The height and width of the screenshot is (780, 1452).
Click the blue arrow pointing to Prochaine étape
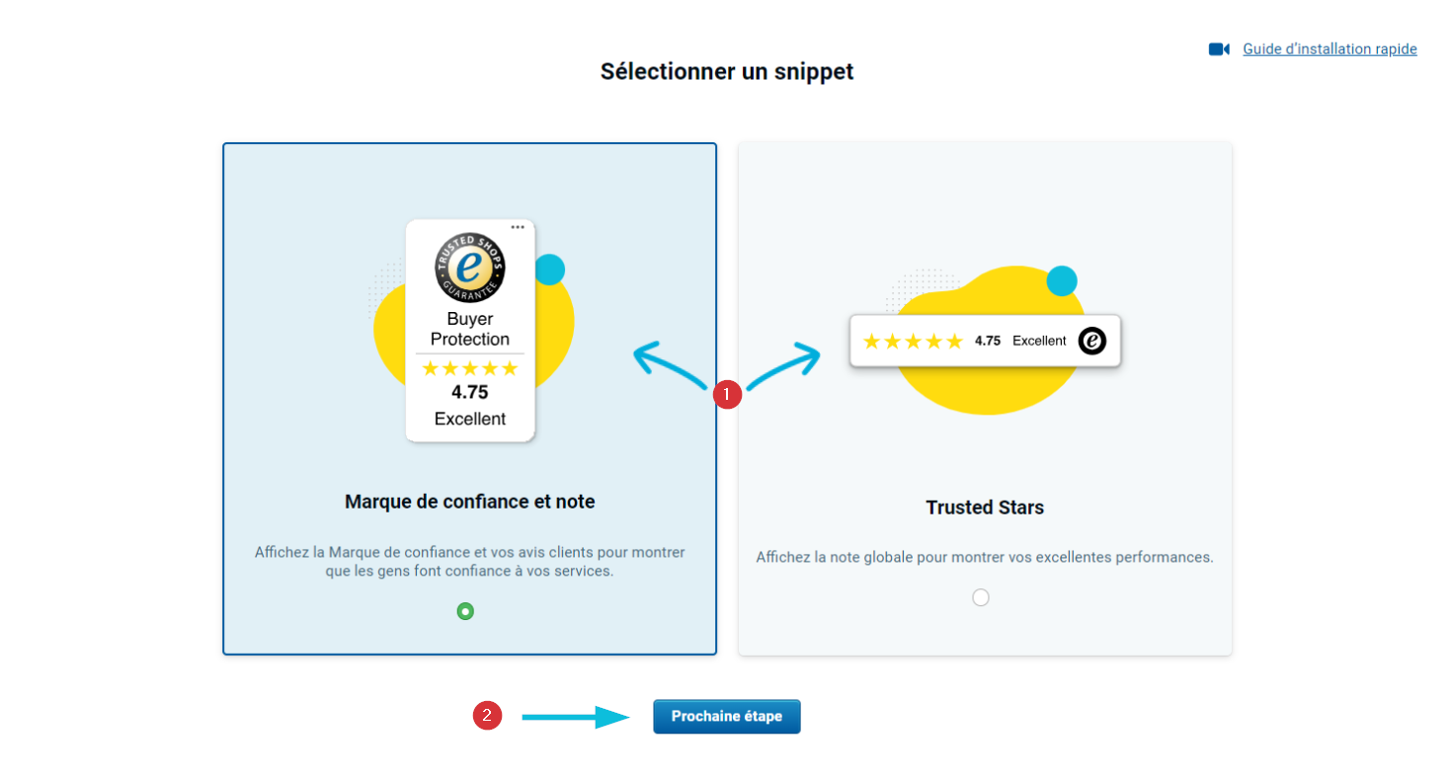[x=576, y=717]
